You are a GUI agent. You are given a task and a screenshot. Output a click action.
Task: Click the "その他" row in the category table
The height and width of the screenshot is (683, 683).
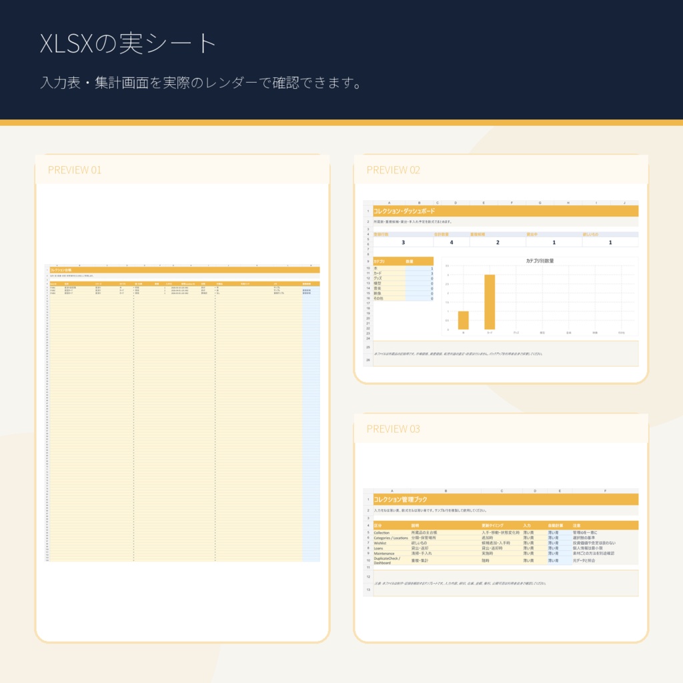404,298
